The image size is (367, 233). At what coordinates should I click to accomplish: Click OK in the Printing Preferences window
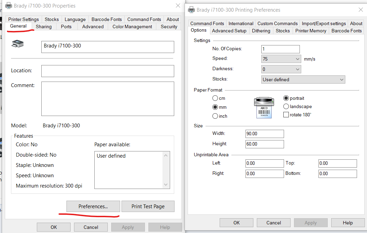237,223
